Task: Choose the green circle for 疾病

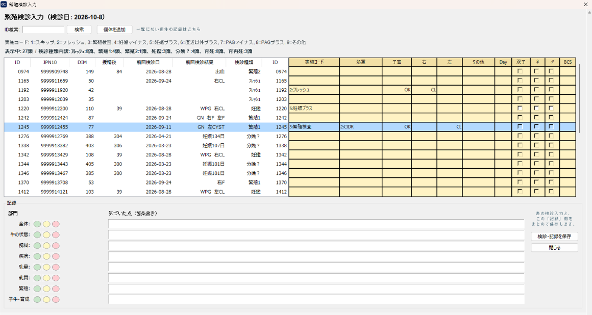Action: tap(37, 256)
